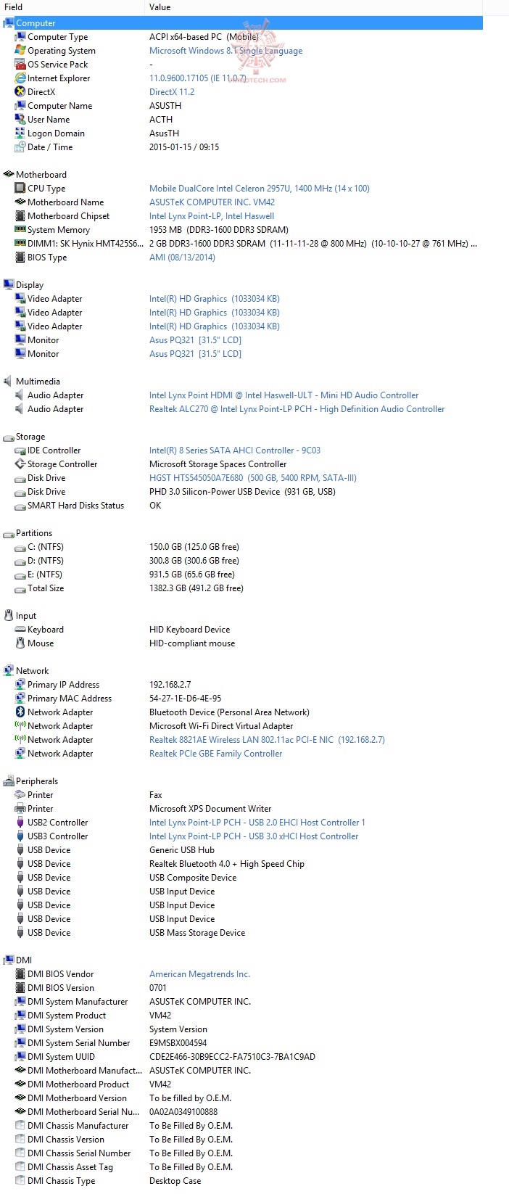Click the Bluetooth Network Adapter icon

point(20,712)
